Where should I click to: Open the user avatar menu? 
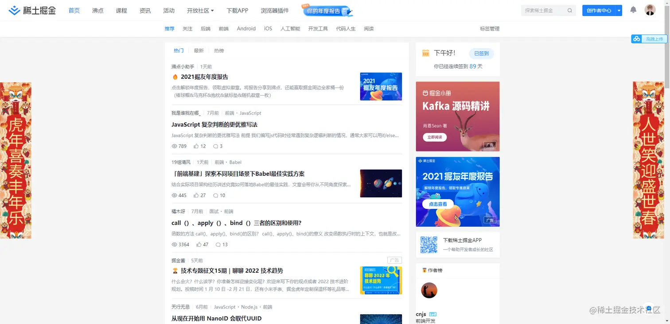pyautogui.click(x=650, y=10)
